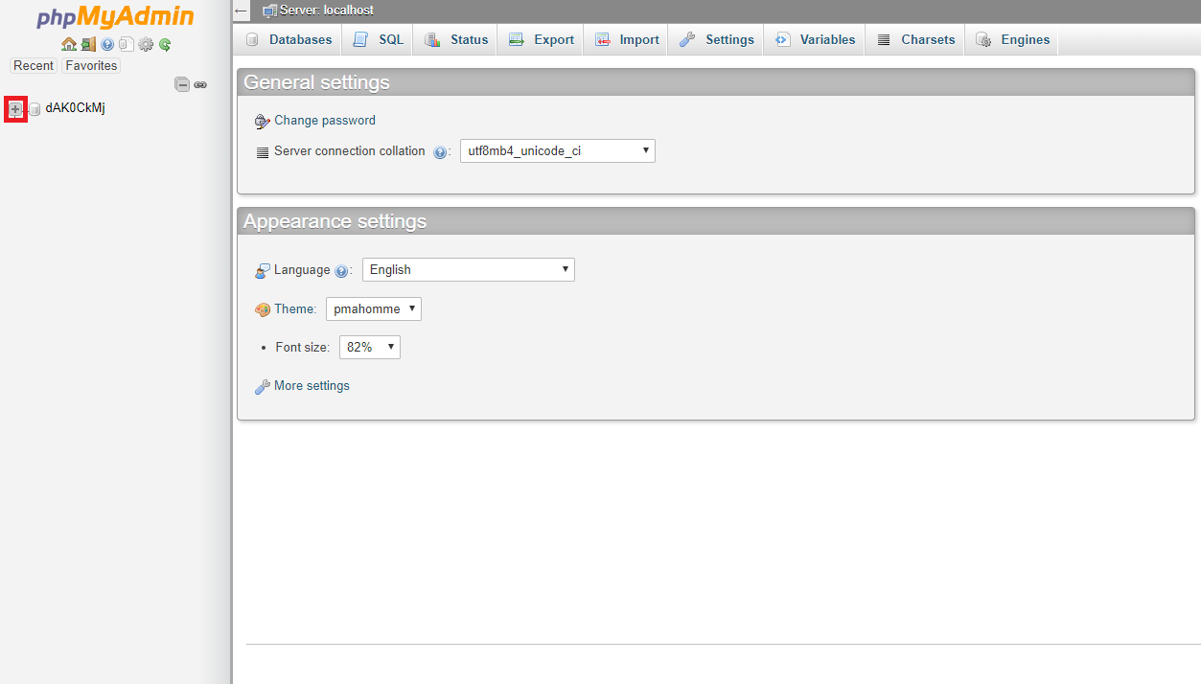Click the unlink from main panel icon
The image size is (1201, 684).
click(x=200, y=85)
